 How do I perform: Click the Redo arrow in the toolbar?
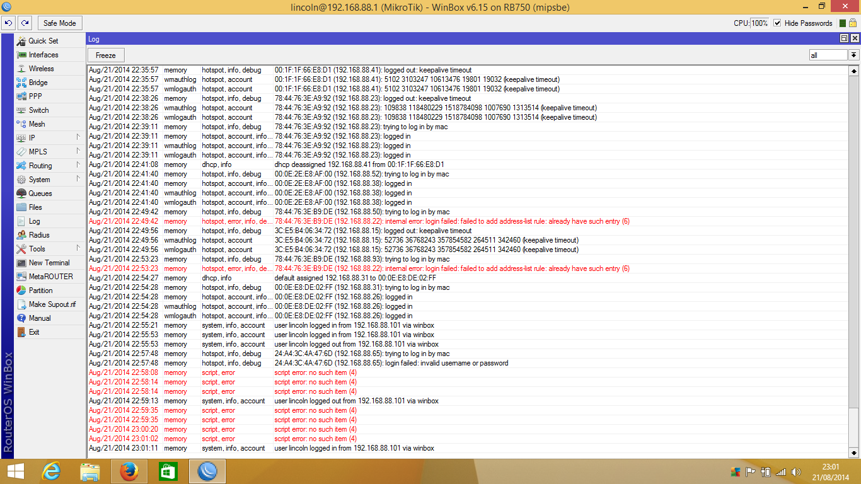coord(25,23)
